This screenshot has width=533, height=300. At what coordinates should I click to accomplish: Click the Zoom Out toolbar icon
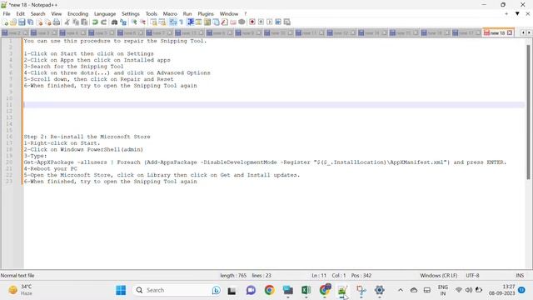(x=142, y=22)
